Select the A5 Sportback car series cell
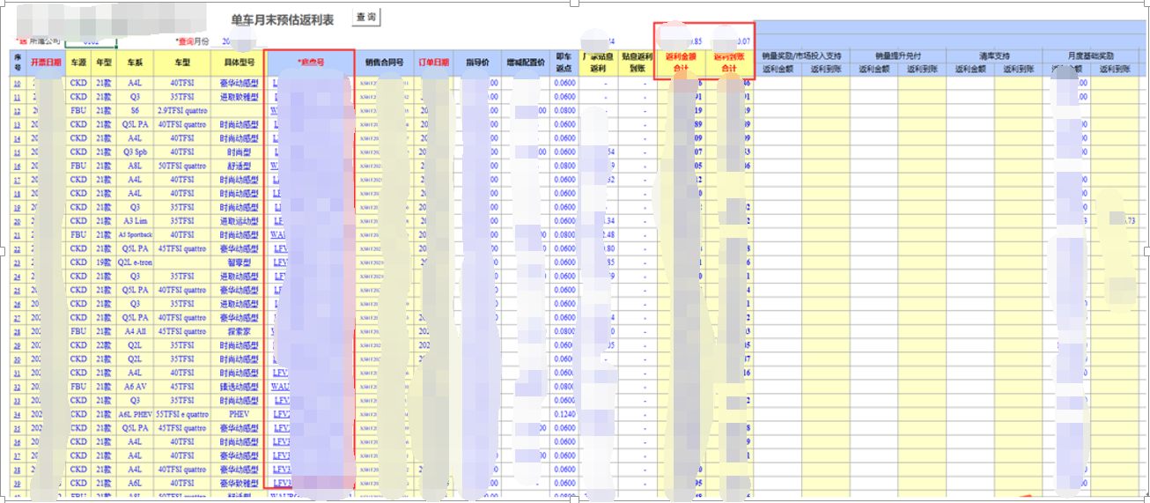The width and height of the screenshot is (1150, 503). (x=135, y=234)
